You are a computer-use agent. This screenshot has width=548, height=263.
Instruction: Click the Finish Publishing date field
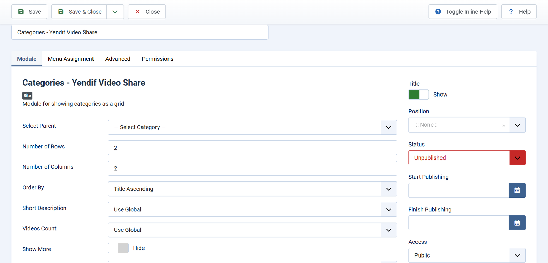[x=459, y=223]
